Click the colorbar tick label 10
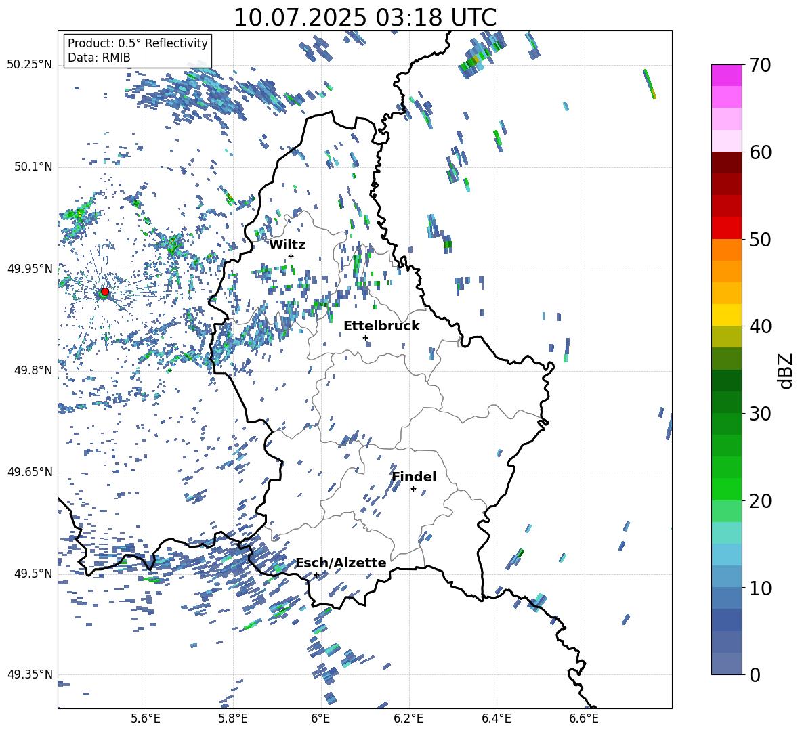The height and width of the screenshot is (732, 802). (x=760, y=588)
